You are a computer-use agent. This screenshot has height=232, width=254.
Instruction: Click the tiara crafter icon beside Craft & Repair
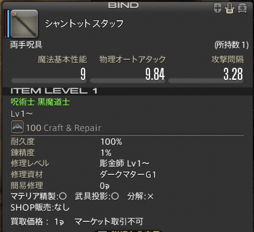point(17,127)
